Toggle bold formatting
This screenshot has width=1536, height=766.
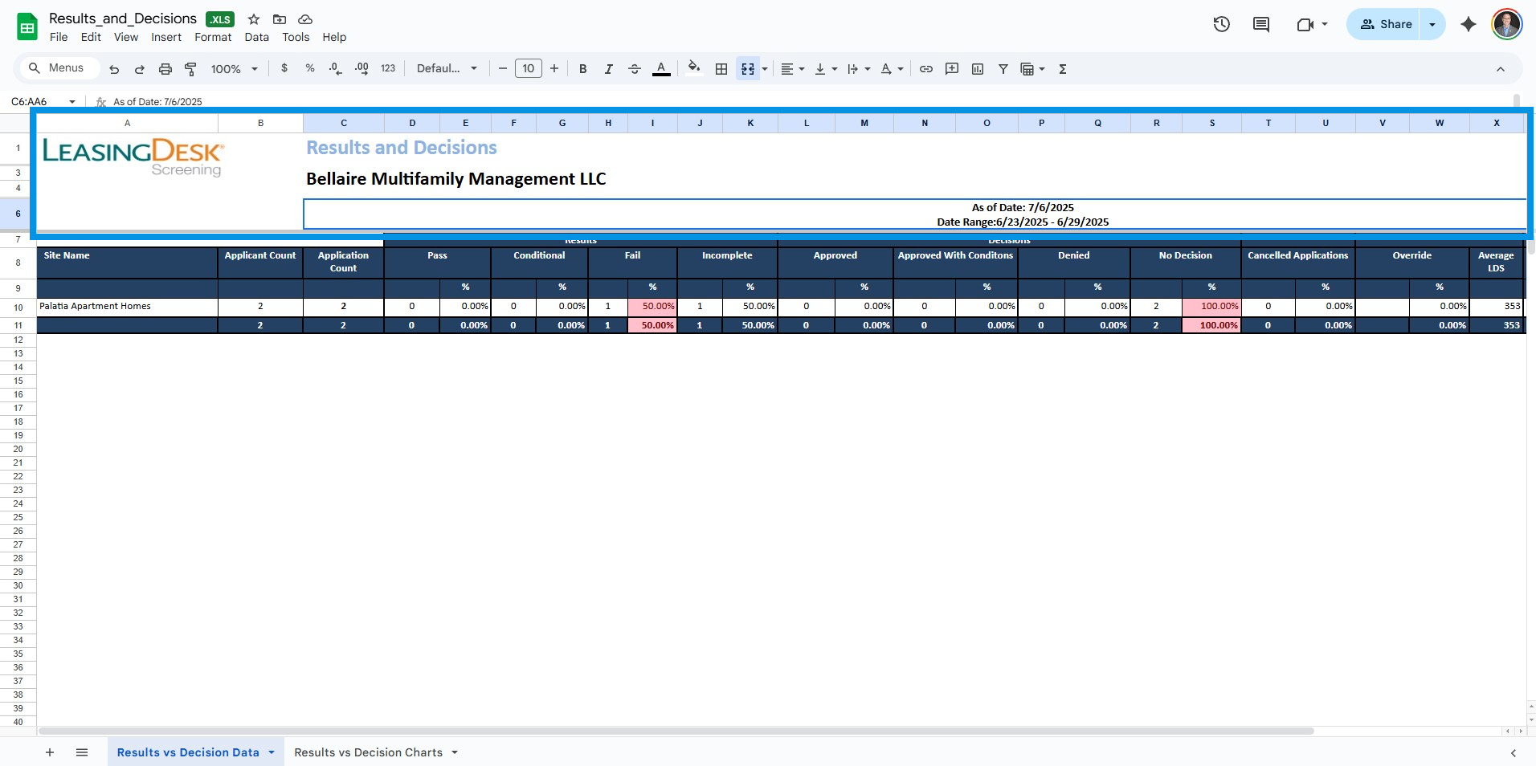point(582,69)
